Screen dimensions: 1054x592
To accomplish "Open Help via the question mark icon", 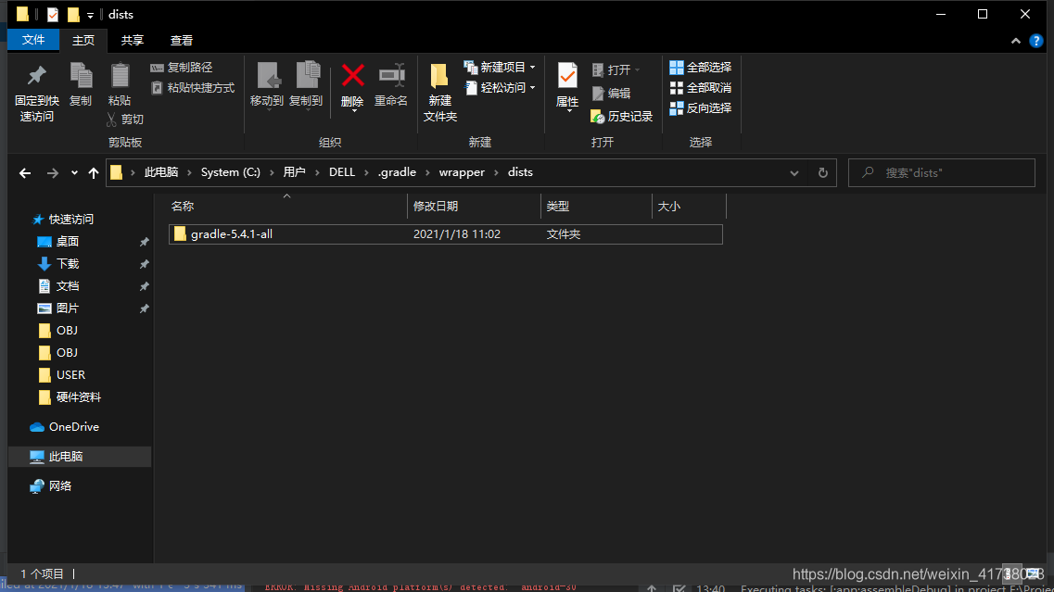I will [x=1035, y=41].
